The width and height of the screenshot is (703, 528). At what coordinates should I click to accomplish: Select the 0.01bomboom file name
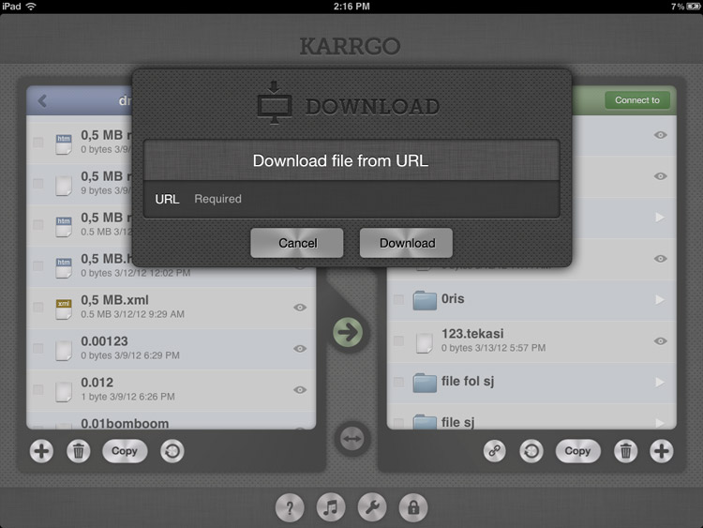(x=125, y=423)
